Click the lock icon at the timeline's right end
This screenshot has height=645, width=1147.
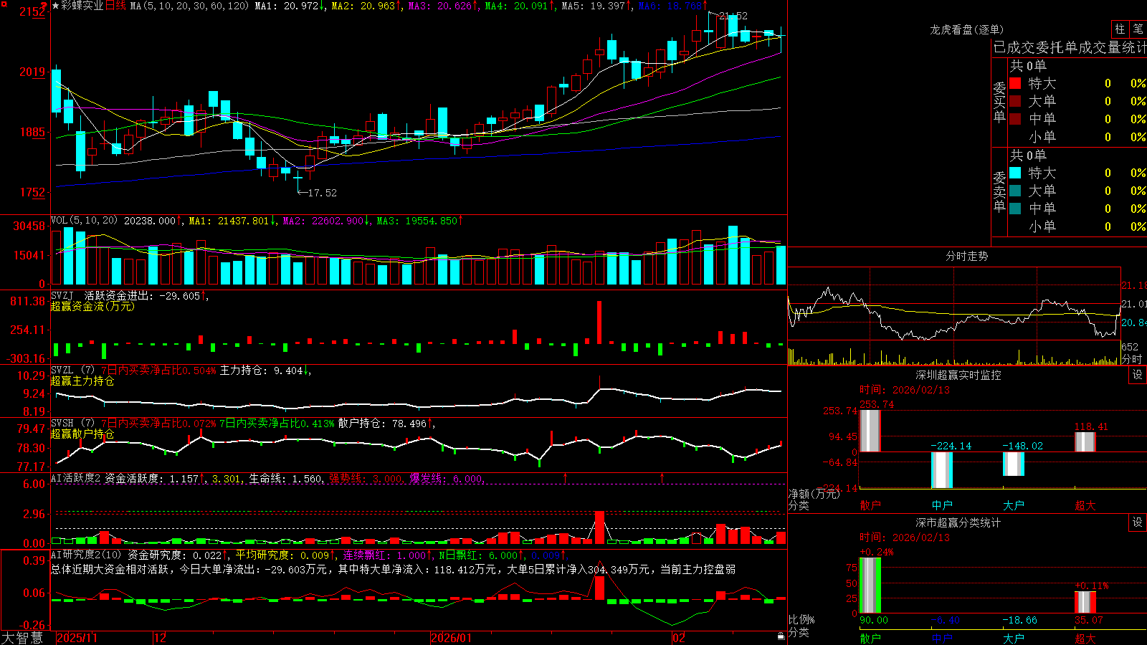781,636
